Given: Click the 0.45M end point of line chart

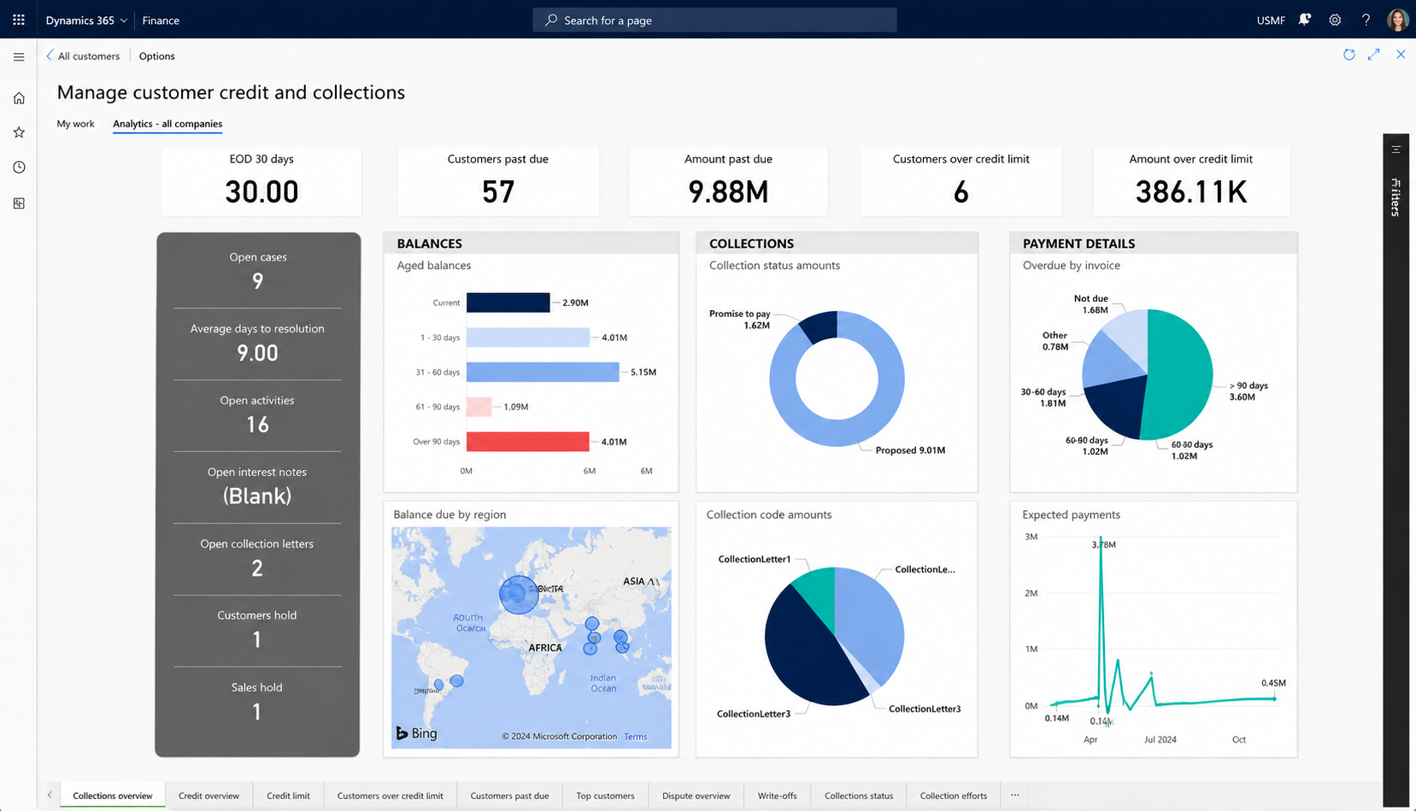Looking at the screenshot, I should tap(1274, 698).
